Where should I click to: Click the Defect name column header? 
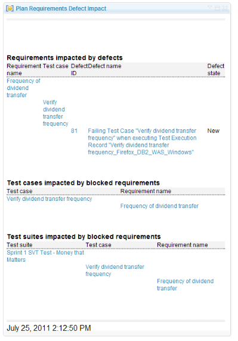pyautogui.click(x=104, y=66)
